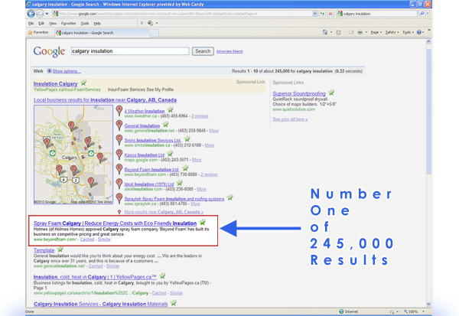Click map marker D beside Kasco Insulation Ltd
This screenshot has width=459, height=316.
(x=119, y=155)
